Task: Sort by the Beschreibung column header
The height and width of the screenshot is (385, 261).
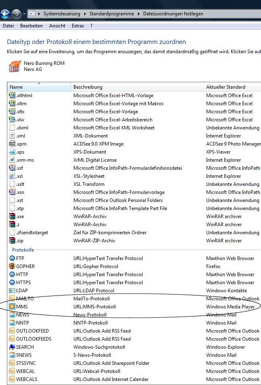Action: pos(137,87)
